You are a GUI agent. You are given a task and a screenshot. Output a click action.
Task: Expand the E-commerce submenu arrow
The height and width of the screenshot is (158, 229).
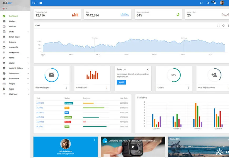point(28,79)
